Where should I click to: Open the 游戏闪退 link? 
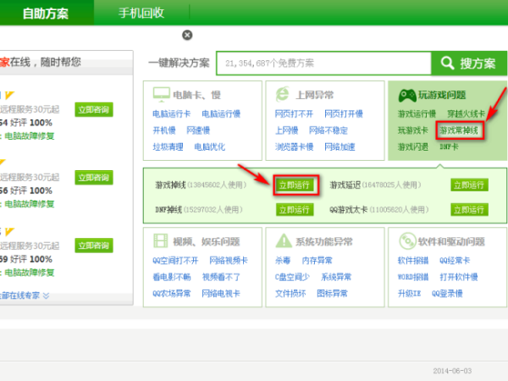[413, 147]
